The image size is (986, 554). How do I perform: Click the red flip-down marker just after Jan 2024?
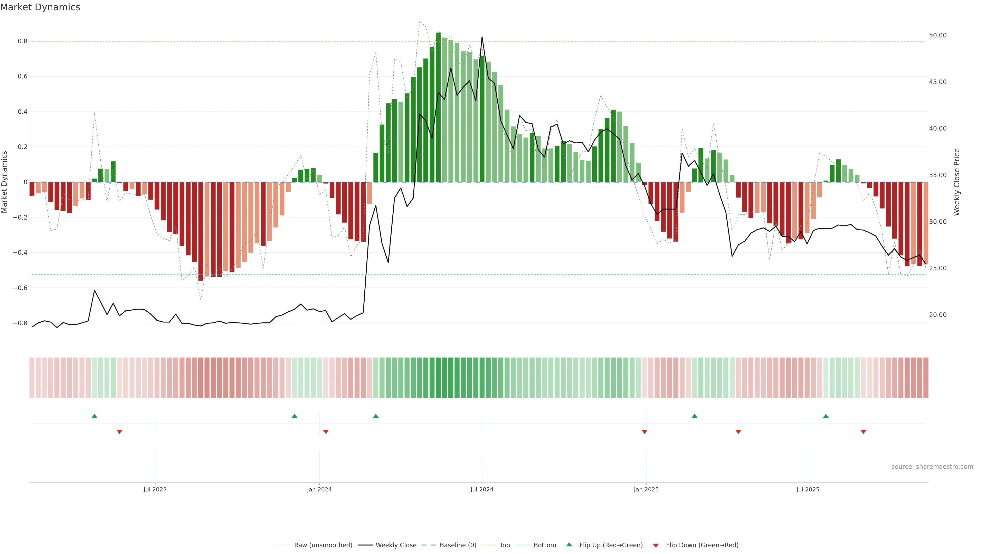[x=326, y=432]
